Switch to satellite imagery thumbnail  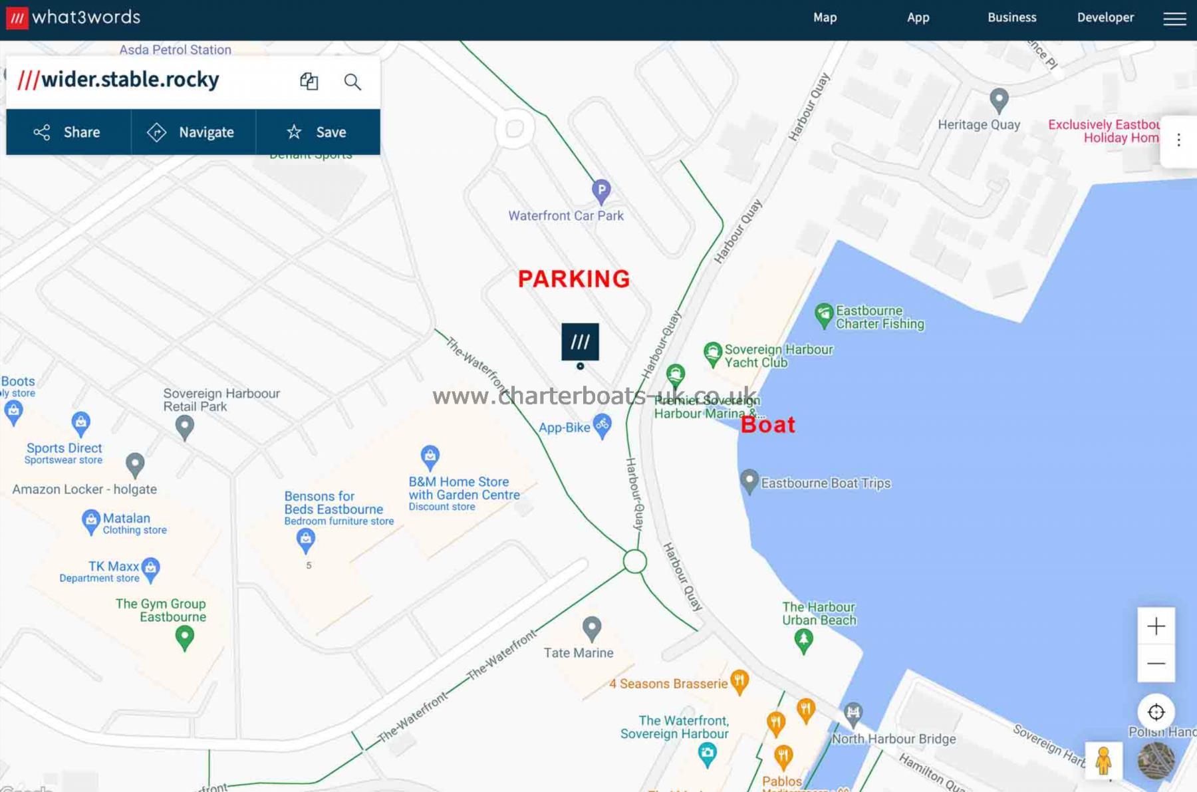[x=1156, y=761]
